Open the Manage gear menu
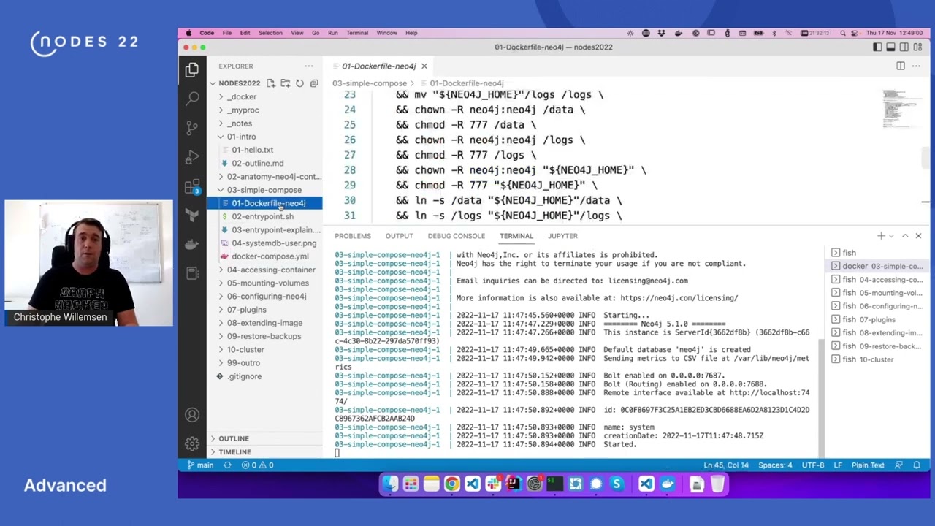This screenshot has width=935, height=526. click(192, 443)
